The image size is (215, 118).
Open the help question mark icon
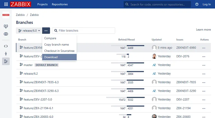[x=197, y=4]
